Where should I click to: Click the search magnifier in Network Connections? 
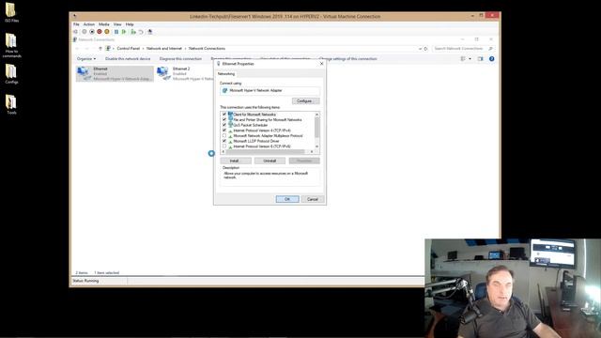click(x=490, y=49)
